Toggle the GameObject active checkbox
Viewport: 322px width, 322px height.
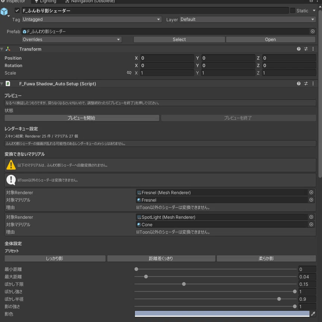[x=17, y=10]
